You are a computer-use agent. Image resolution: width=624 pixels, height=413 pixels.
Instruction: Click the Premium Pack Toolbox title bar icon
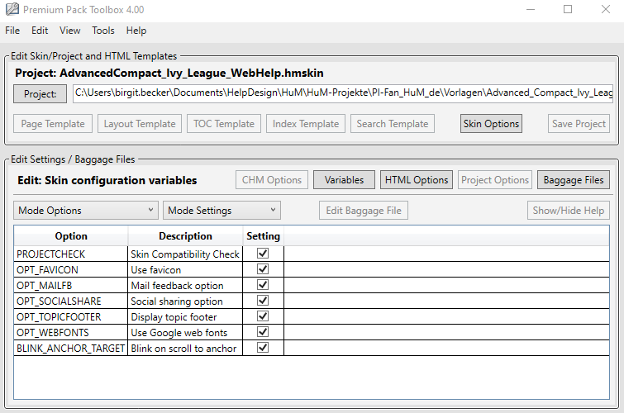click(x=11, y=9)
